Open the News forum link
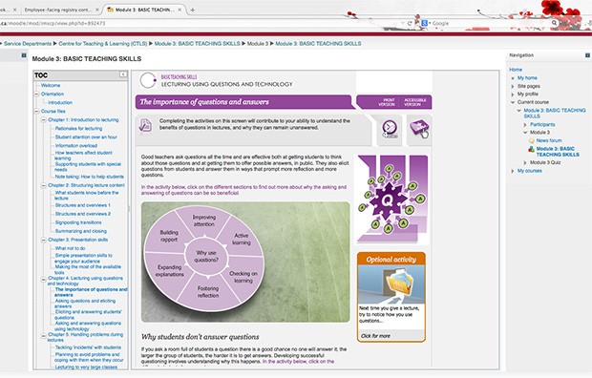Viewport: 592px width, 378px height. (x=549, y=140)
